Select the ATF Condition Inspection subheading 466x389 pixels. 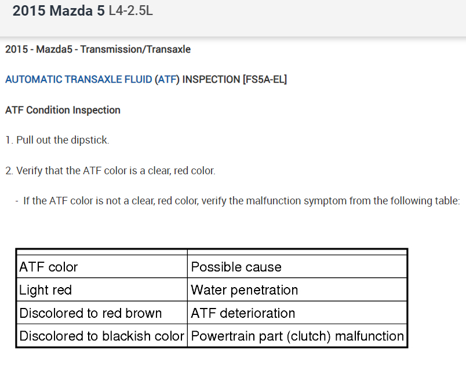pyautogui.click(x=63, y=110)
